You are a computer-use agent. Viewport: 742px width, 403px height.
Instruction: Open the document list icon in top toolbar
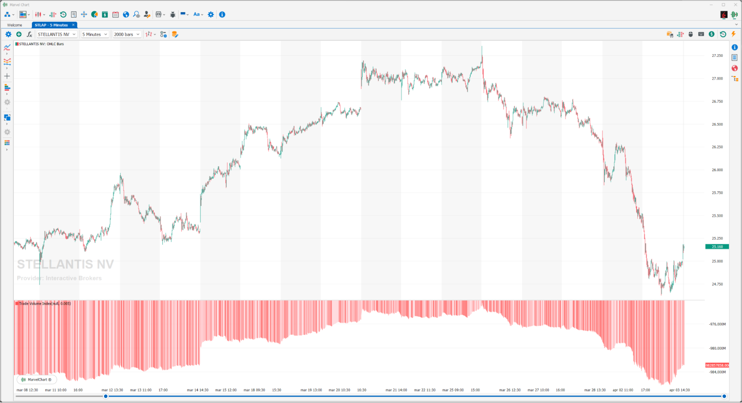[73, 14]
